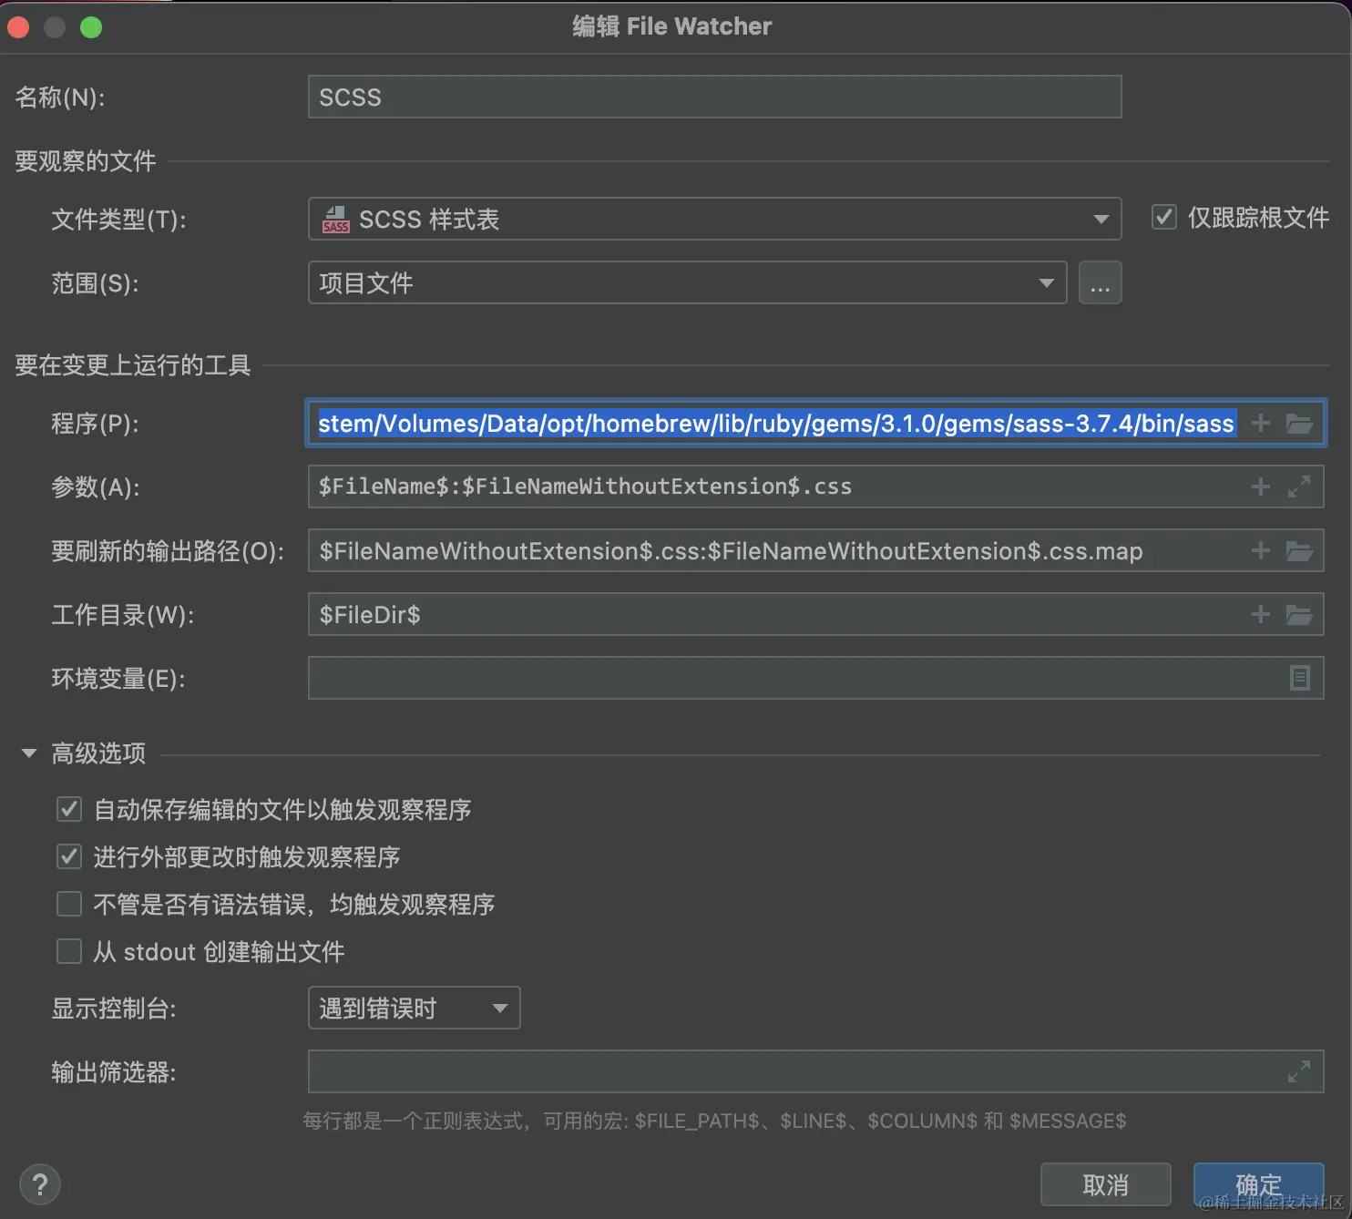Expand the Arguments field editor
The image size is (1352, 1219).
[x=1299, y=487]
